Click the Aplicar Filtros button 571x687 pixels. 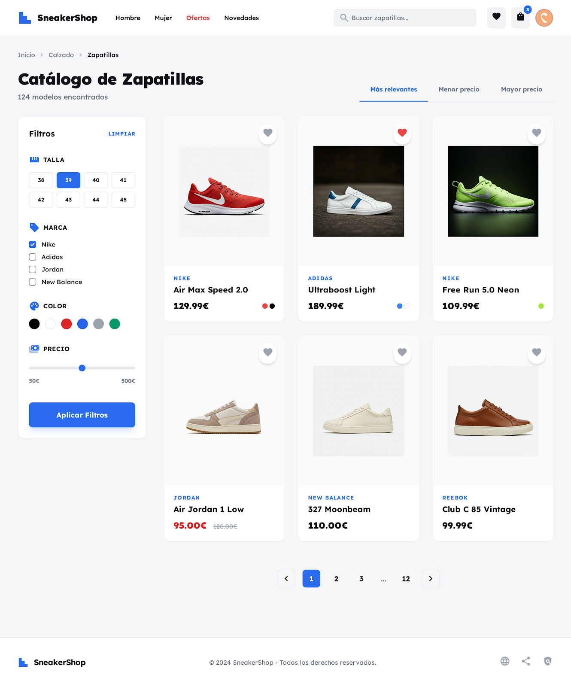(x=82, y=415)
